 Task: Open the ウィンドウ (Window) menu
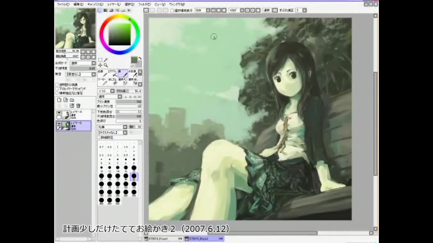pyautogui.click(x=177, y=4)
